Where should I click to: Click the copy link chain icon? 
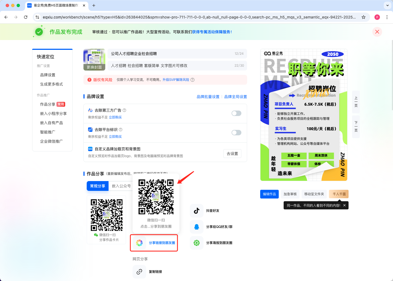pos(139,272)
